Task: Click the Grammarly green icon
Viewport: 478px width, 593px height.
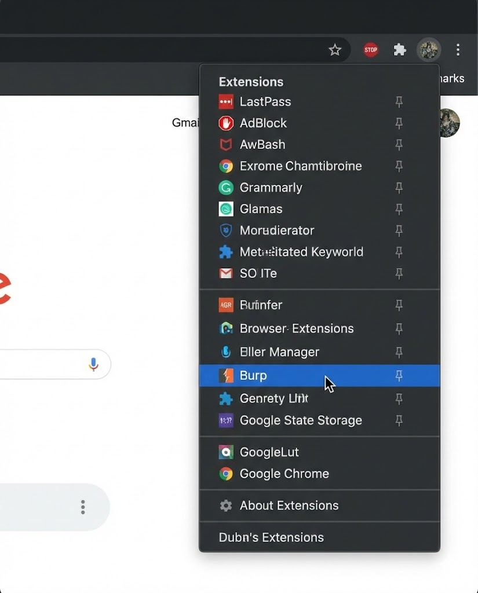Action: coord(226,188)
